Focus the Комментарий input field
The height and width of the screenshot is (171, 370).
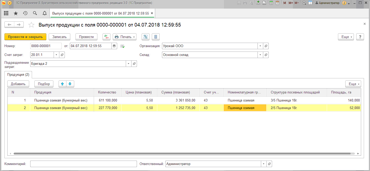(x=83, y=164)
